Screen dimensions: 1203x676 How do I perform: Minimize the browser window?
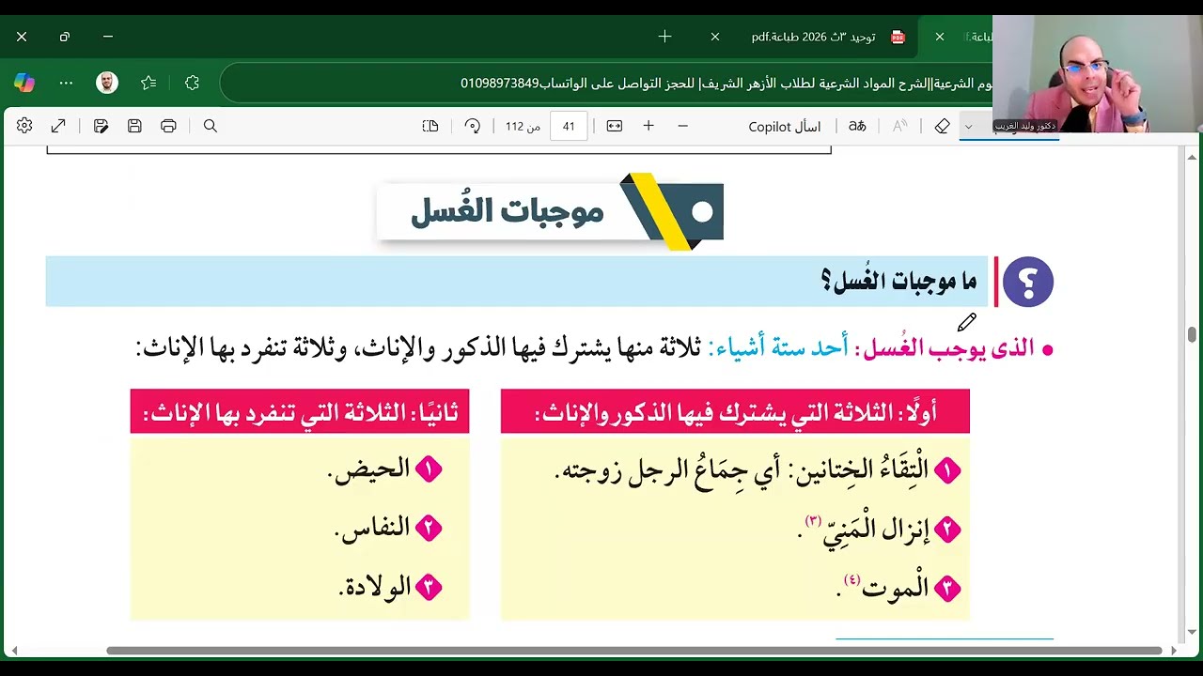pos(108,37)
